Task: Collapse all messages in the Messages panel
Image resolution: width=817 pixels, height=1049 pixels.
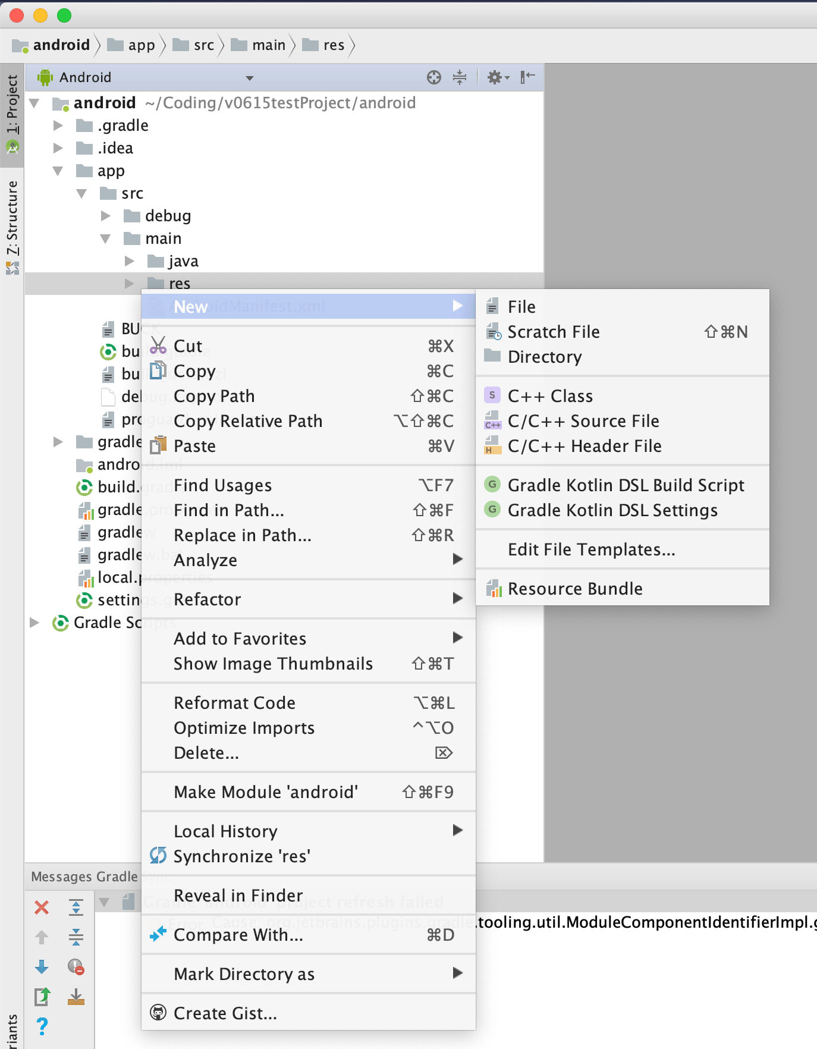Action: click(76, 937)
